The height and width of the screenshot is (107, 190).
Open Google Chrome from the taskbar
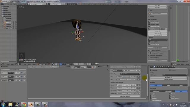point(24,105)
